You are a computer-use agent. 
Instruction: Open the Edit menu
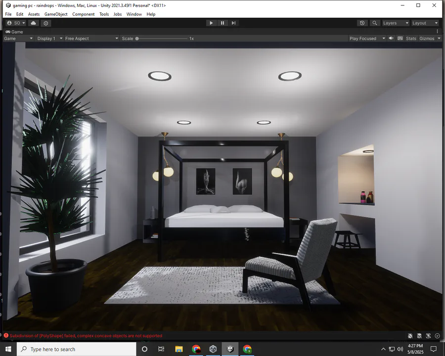pyautogui.click(x=20, y=14)
